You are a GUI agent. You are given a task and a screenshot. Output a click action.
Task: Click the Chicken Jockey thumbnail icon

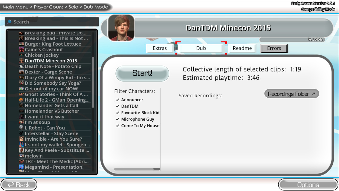(21, 55)
